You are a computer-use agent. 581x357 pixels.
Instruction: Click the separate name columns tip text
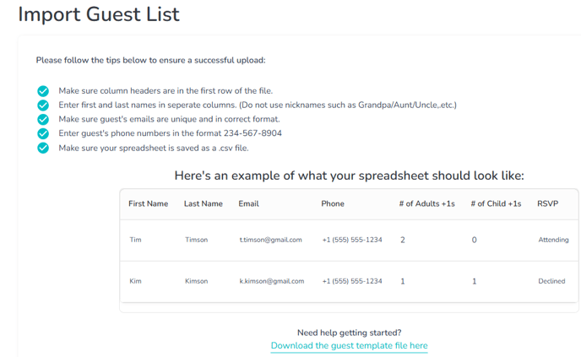click(258, 105)
